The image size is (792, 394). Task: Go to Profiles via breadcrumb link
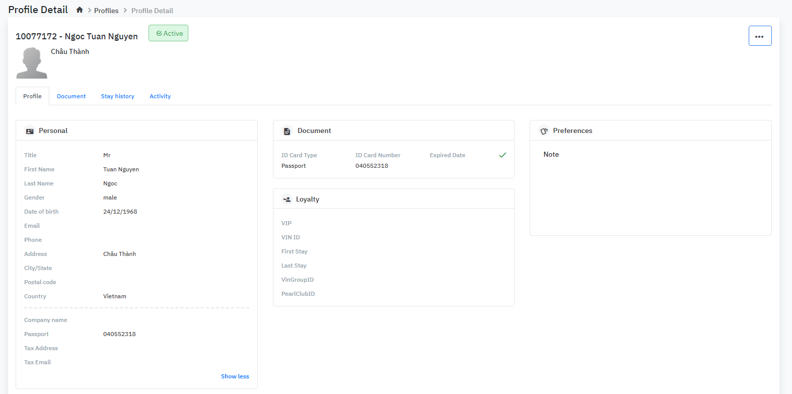[x=106, y=11]
